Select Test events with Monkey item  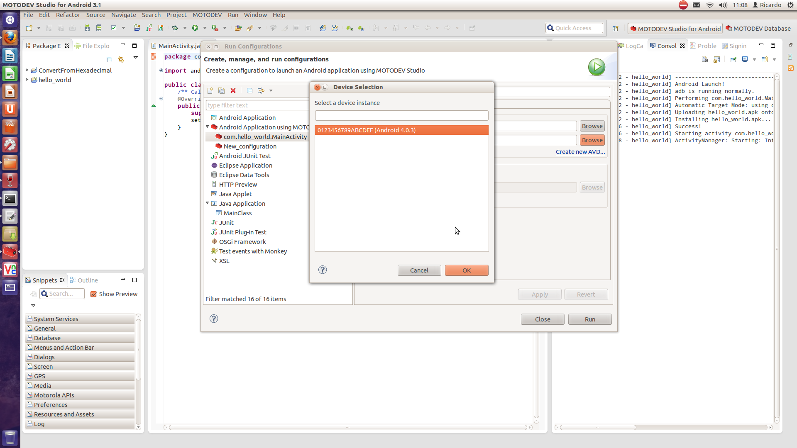(253, 251)
